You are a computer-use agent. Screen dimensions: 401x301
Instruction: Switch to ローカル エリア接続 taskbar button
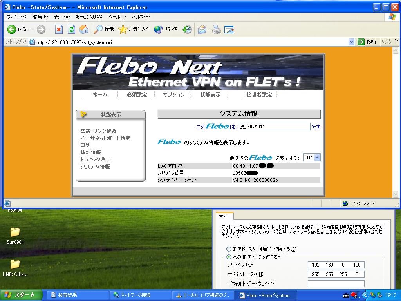pos(203,295)
